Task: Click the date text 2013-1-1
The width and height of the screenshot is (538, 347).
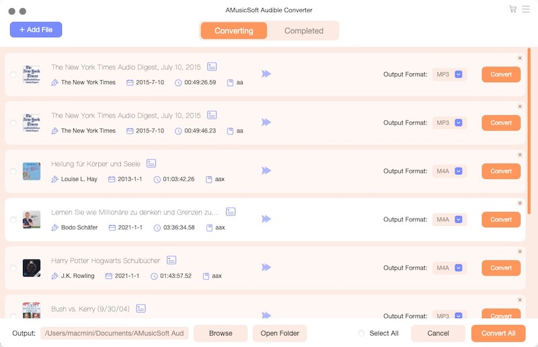Action: pyautogui.click(x=130, y=179)
